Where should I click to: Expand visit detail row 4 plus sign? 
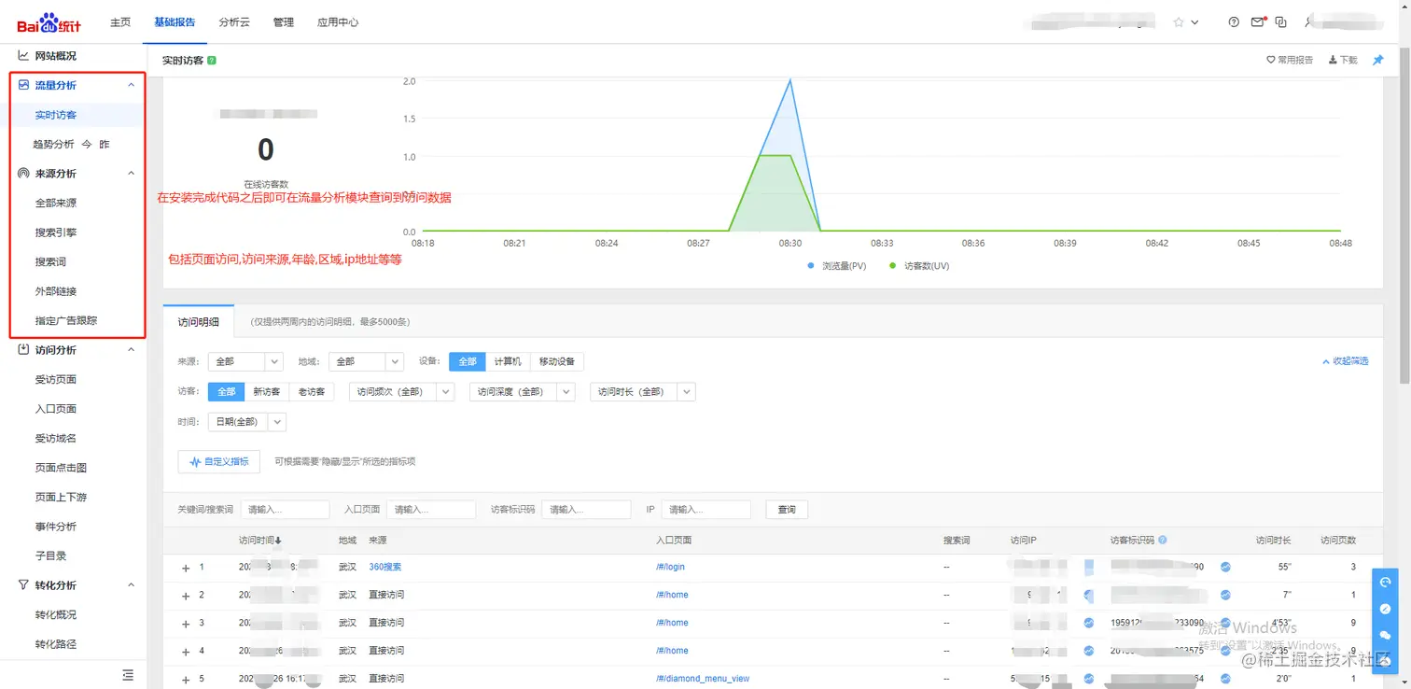(x=186, y=651)
